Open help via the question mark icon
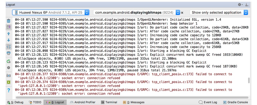This screenshot has width=257, height=105. pyautogui.click(x=8, y=90)
